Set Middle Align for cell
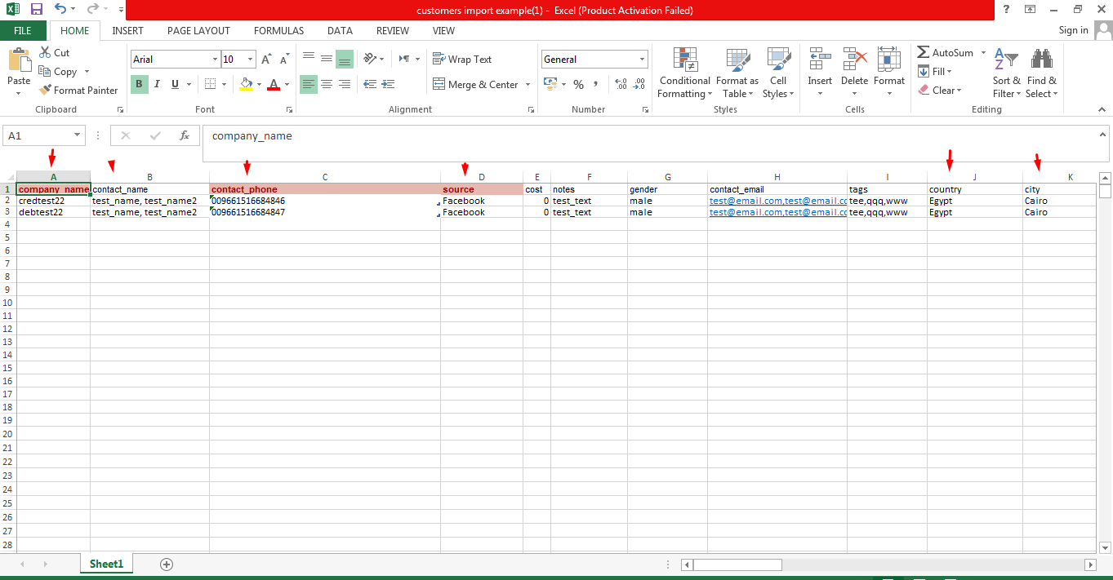1113x580 pixels. coord(326,59)
